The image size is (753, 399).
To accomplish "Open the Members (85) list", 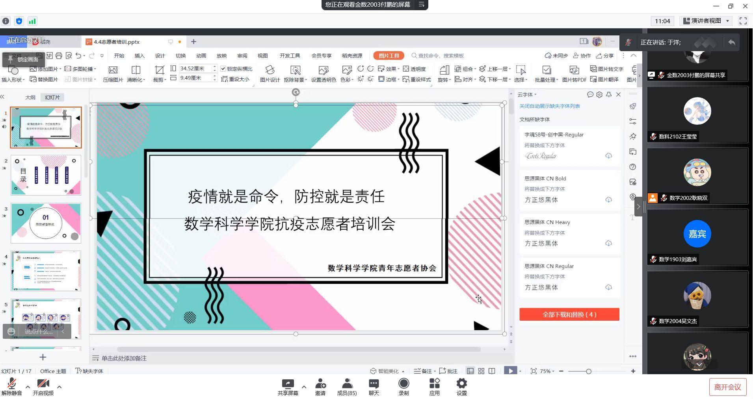I will pos(347,384).
